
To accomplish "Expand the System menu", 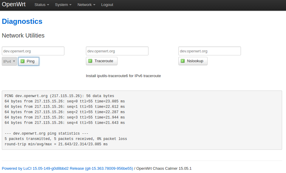I will (63, 5).
